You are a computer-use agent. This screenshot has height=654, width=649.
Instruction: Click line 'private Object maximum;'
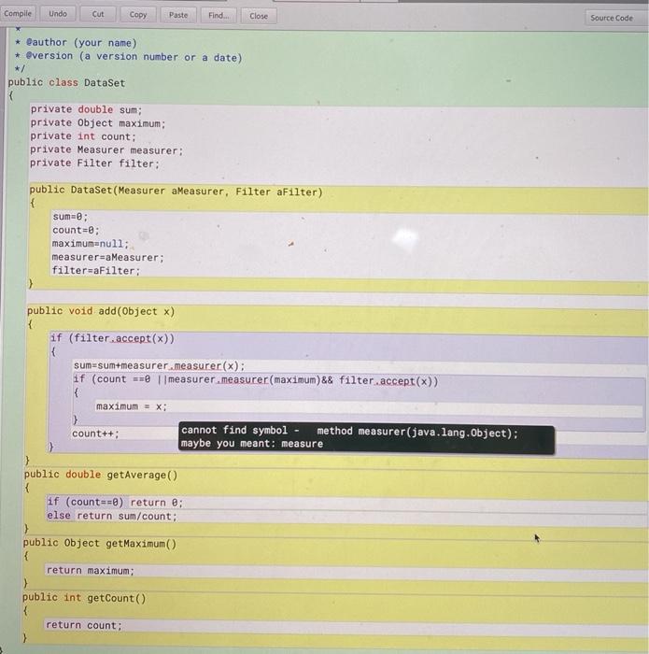(97, 123)
